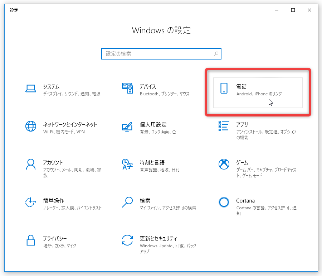Click description Bluetooth、プリンター、マウス

pyautogui.click(x=165, y=94)
